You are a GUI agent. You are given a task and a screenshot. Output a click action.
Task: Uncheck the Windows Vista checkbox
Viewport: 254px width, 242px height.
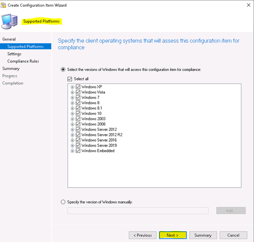click(x=78, y=92)
